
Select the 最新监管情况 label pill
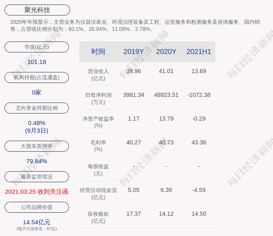point(37,177)
